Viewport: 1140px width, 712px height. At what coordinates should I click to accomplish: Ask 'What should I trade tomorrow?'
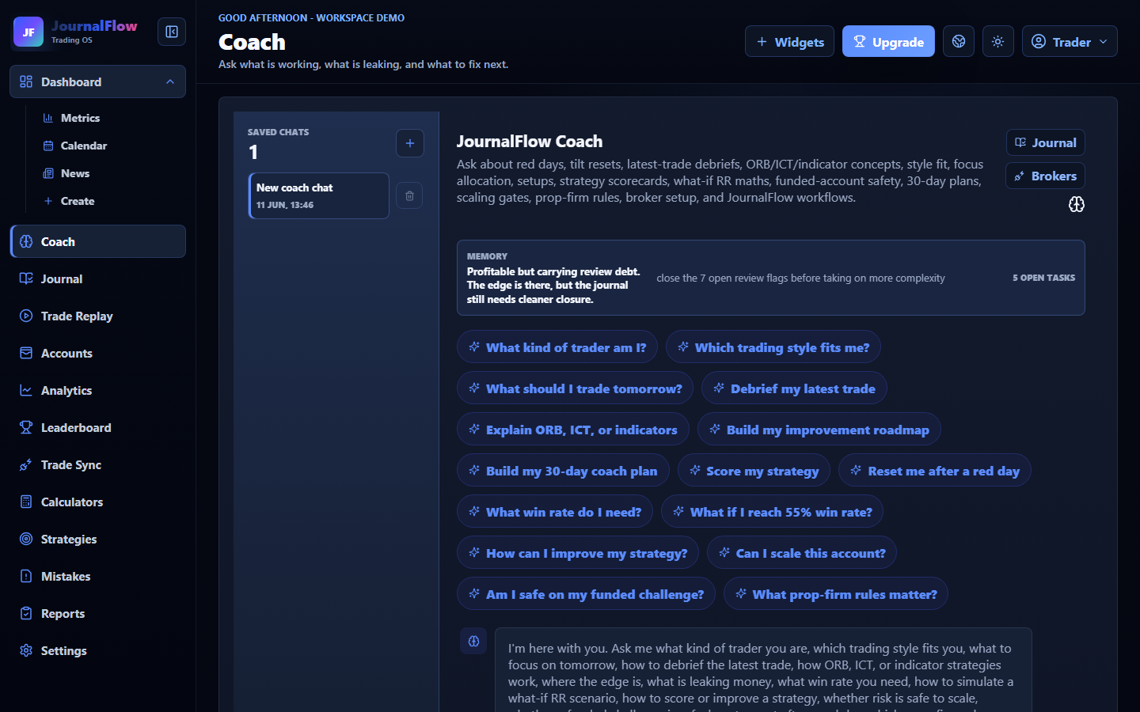[575, 388]
